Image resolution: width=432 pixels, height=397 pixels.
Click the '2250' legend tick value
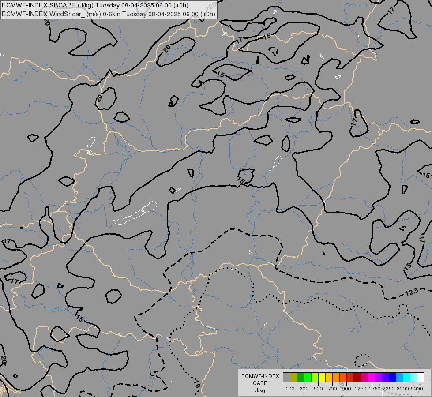click(389, 389)
